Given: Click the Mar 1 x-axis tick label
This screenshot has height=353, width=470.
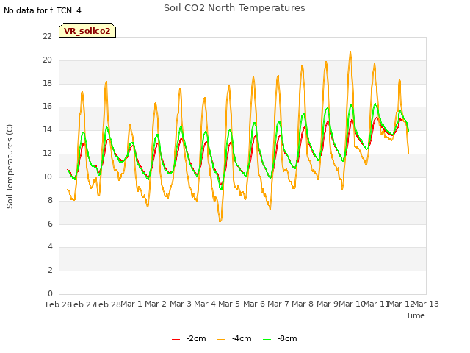Looking at the screenshot, I should (131, 304).
